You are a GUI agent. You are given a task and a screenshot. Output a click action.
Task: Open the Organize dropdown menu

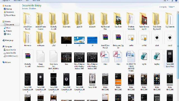[6, 1]
